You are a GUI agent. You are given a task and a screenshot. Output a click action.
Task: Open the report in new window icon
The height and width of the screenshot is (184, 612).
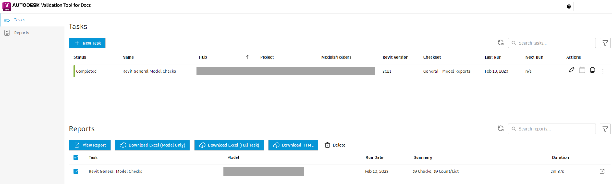[602, 172]
